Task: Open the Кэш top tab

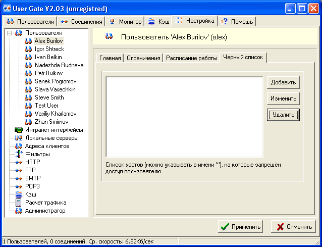Action: coord(158,21)
